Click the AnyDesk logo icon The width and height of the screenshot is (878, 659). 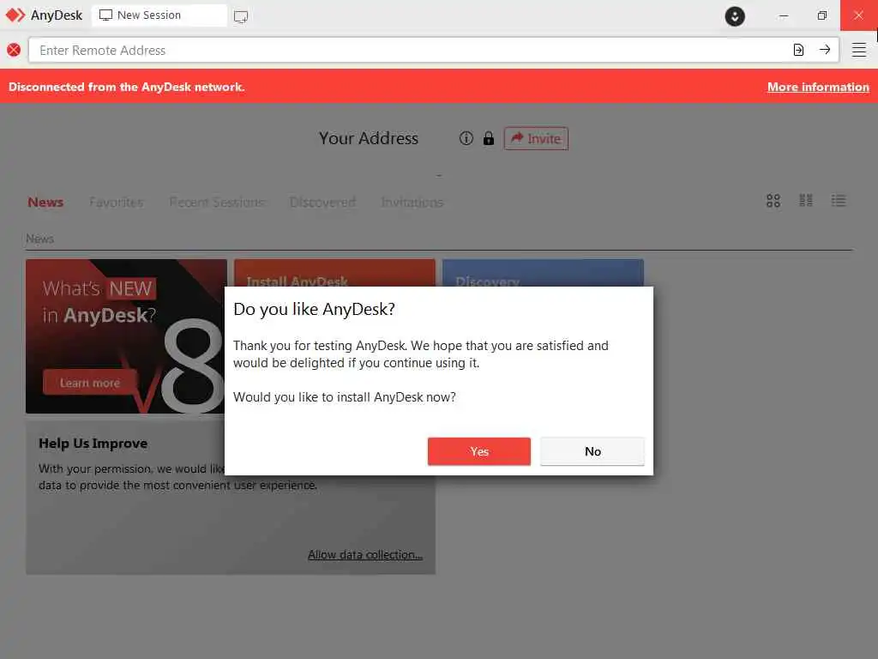coord(15,15)
